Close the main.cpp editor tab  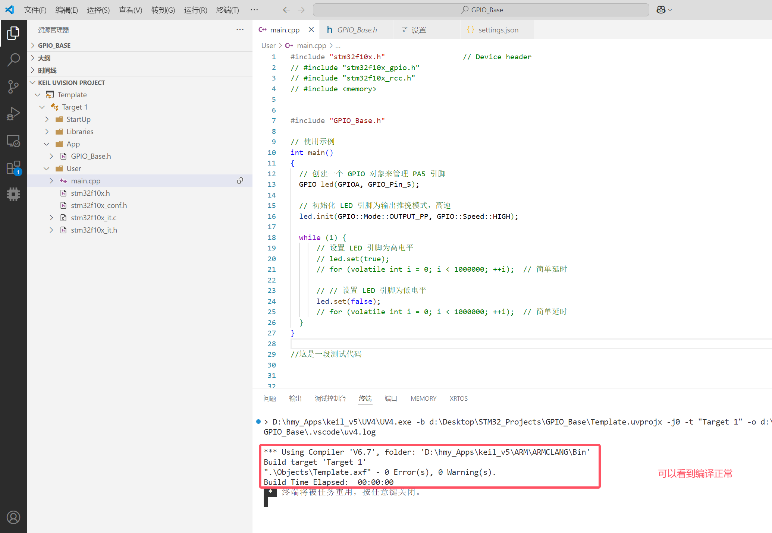tap(311, 30)
